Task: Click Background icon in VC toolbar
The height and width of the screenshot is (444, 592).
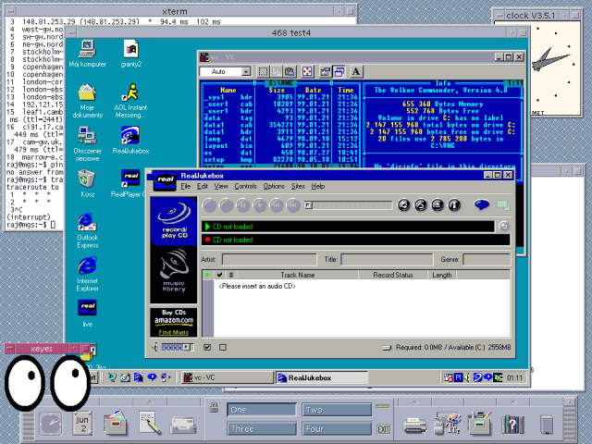Action: pyautogui.click(x=339, y=71)
